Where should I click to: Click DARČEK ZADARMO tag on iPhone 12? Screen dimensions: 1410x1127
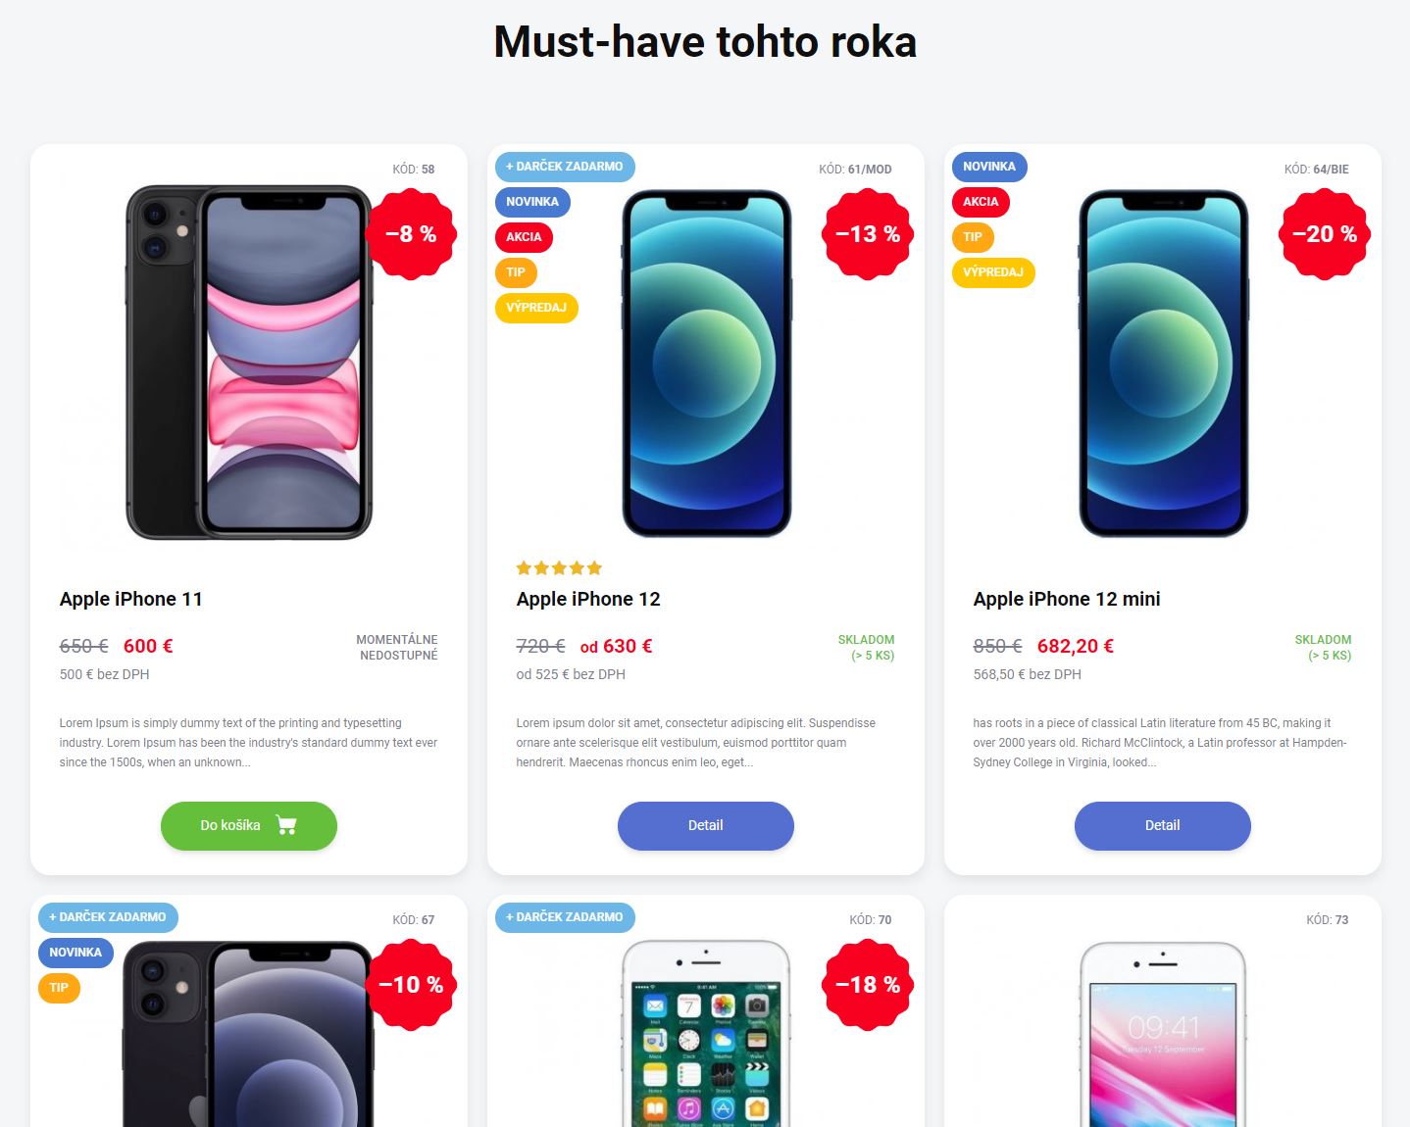pyautogui.click(x=565, y=167)
